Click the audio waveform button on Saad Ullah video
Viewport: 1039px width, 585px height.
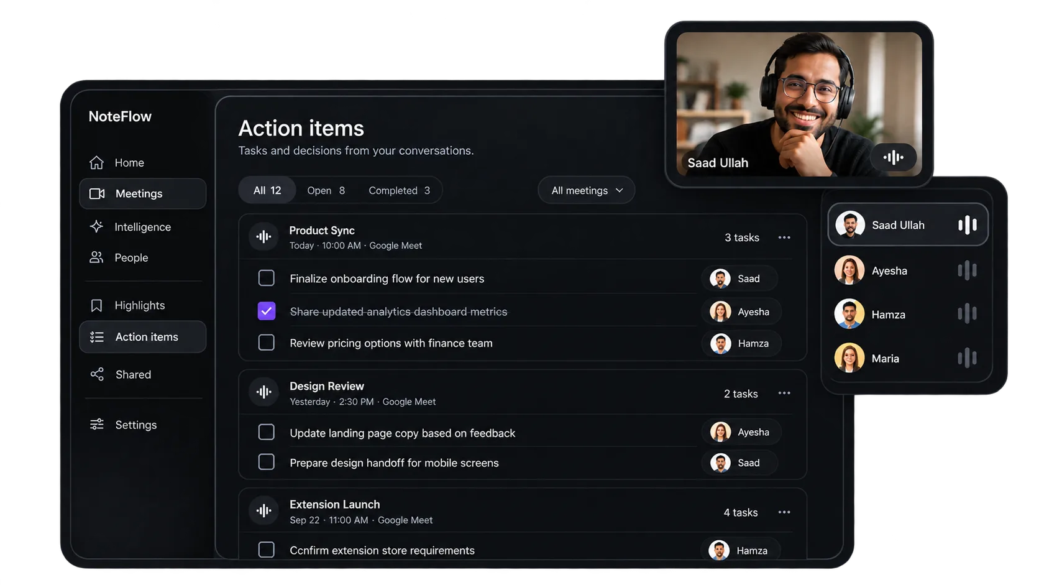893,157
